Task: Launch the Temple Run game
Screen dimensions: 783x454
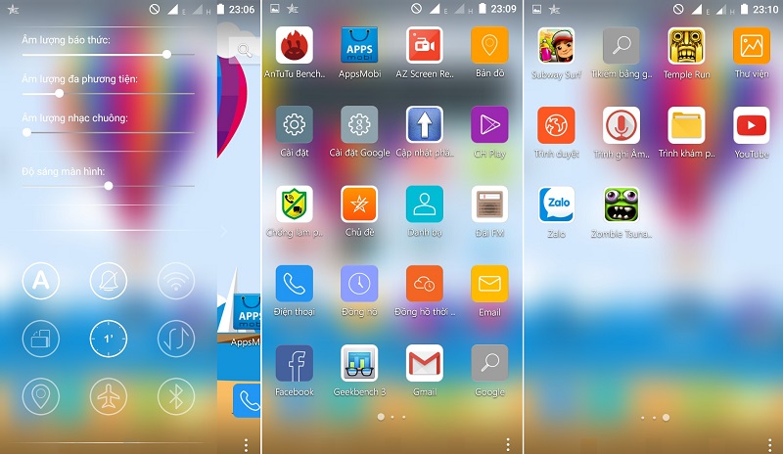Action: pyautogui.click(x=687, y=45)
